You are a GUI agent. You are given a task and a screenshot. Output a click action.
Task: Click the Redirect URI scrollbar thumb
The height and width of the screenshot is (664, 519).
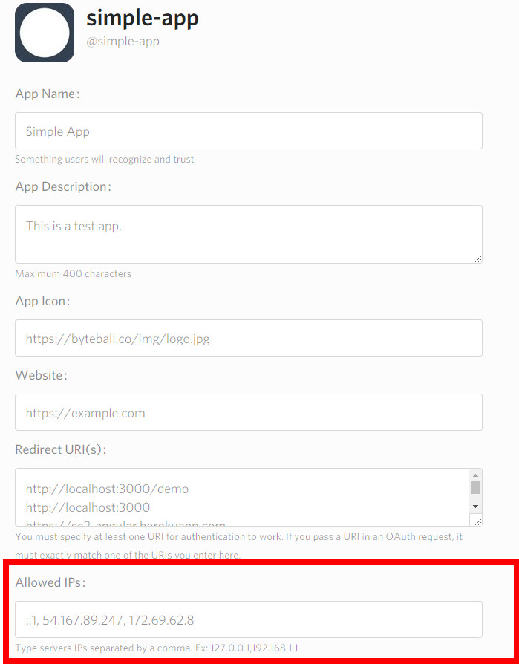click(475, 487)
